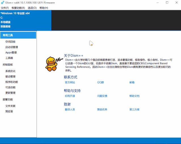Viewport: 181px width, 144px height.
Task: Click the 官方网站 link
Action: 70,82
